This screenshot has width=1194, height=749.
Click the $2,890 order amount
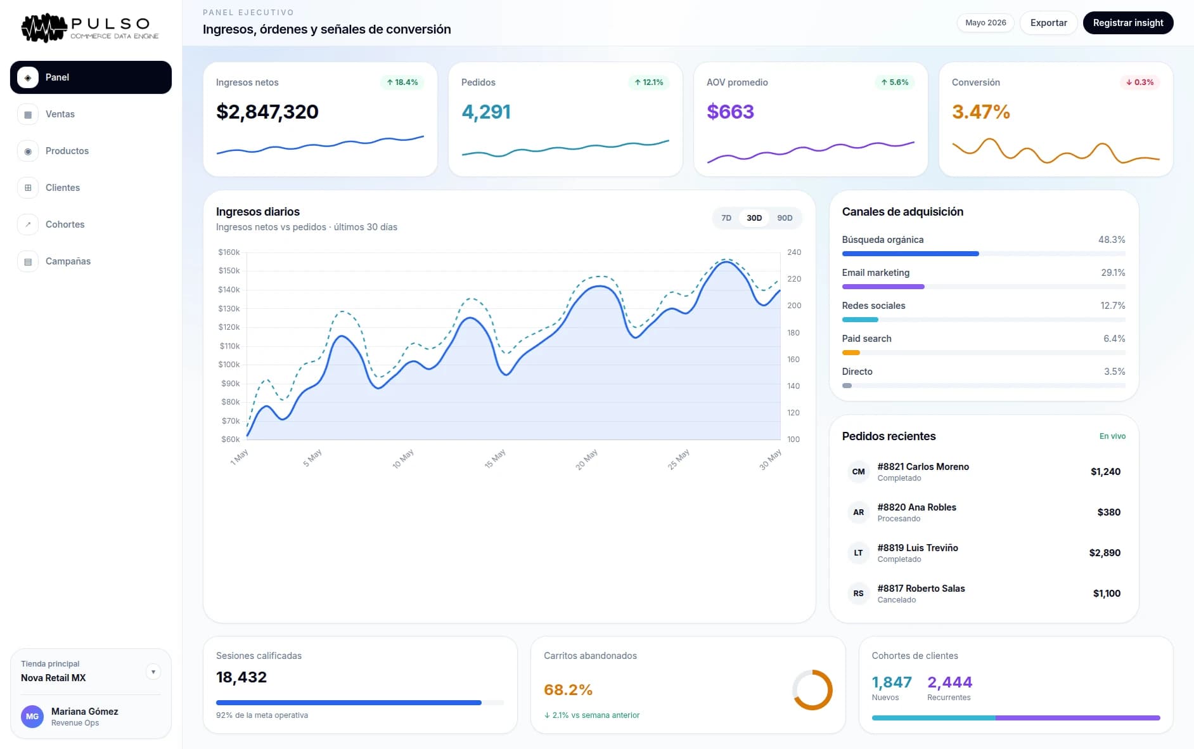click(1105, 553)
